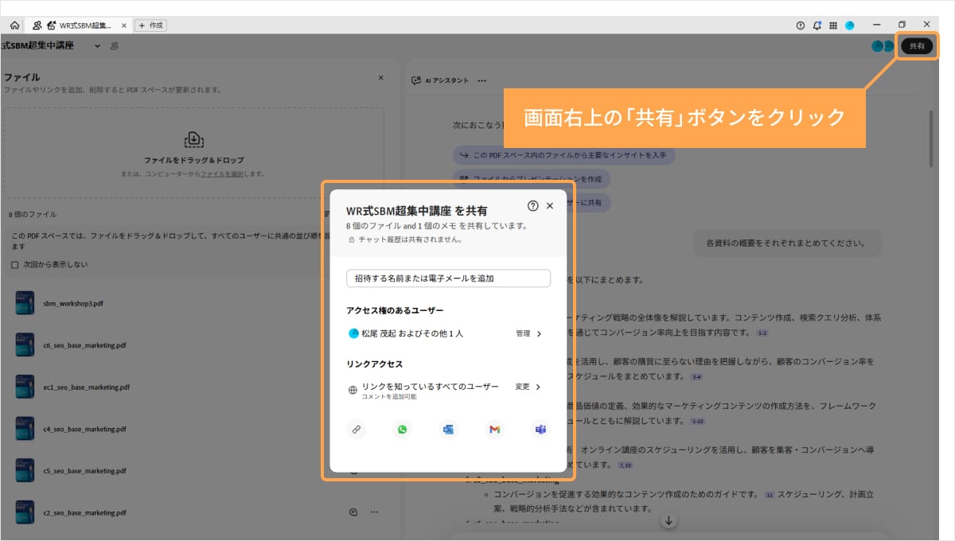955x541 pixels.
Task: Expand 管理 for users with access
Action: 528,333
